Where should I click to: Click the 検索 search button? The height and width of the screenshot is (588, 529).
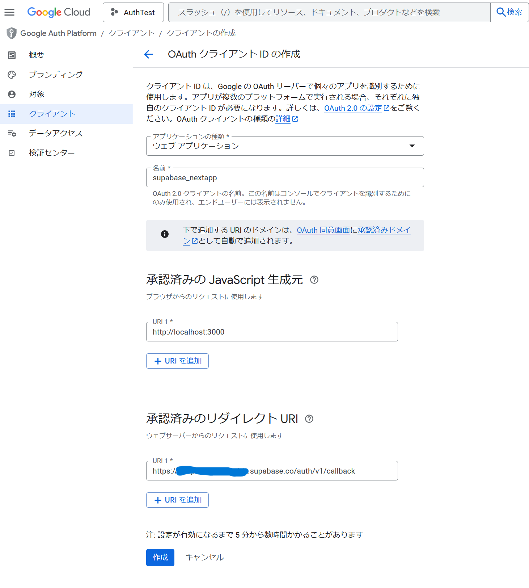point(509,12)
